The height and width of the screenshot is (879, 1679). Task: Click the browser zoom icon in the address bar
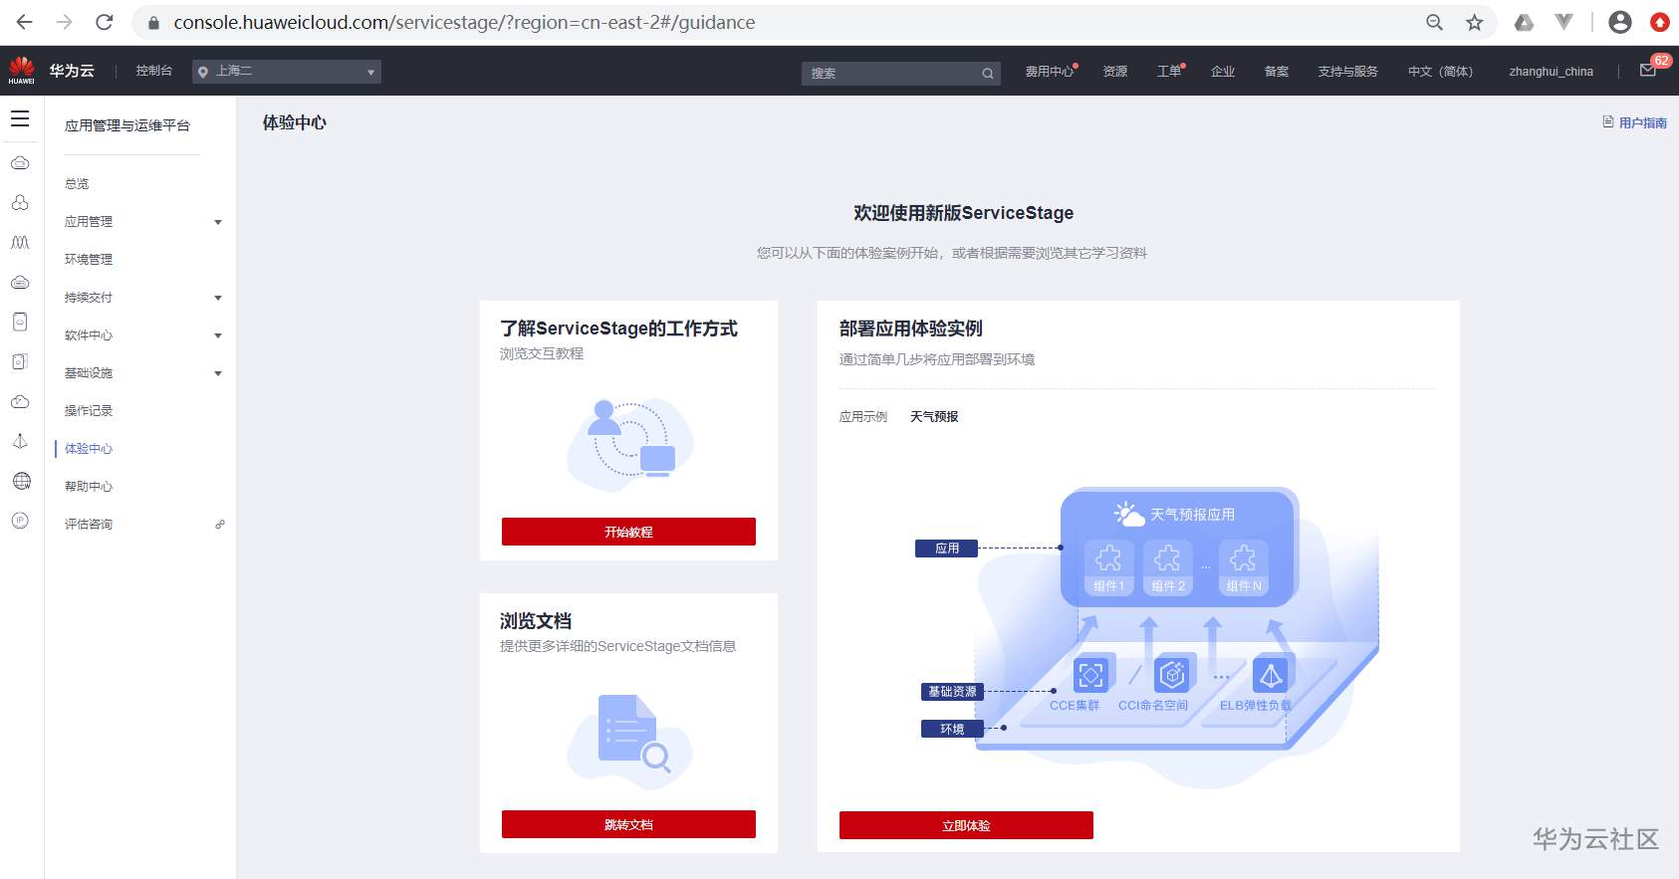(1434, 22)
